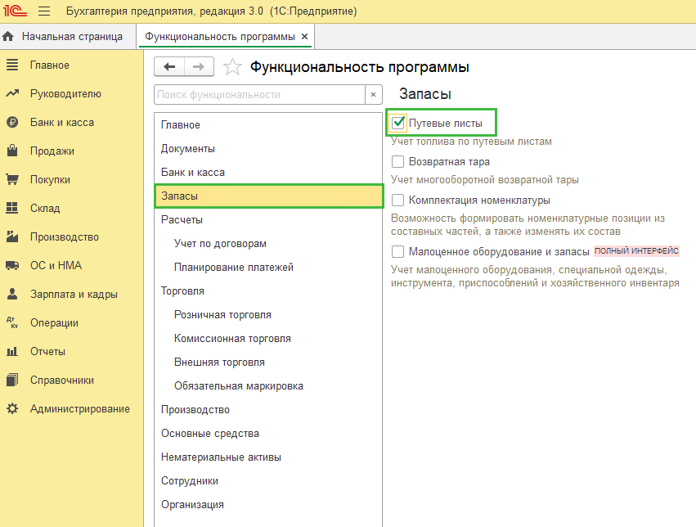Select Банк и касса in functionality list
The height and width of the screenshot is (527, 696).
(268, 173)
